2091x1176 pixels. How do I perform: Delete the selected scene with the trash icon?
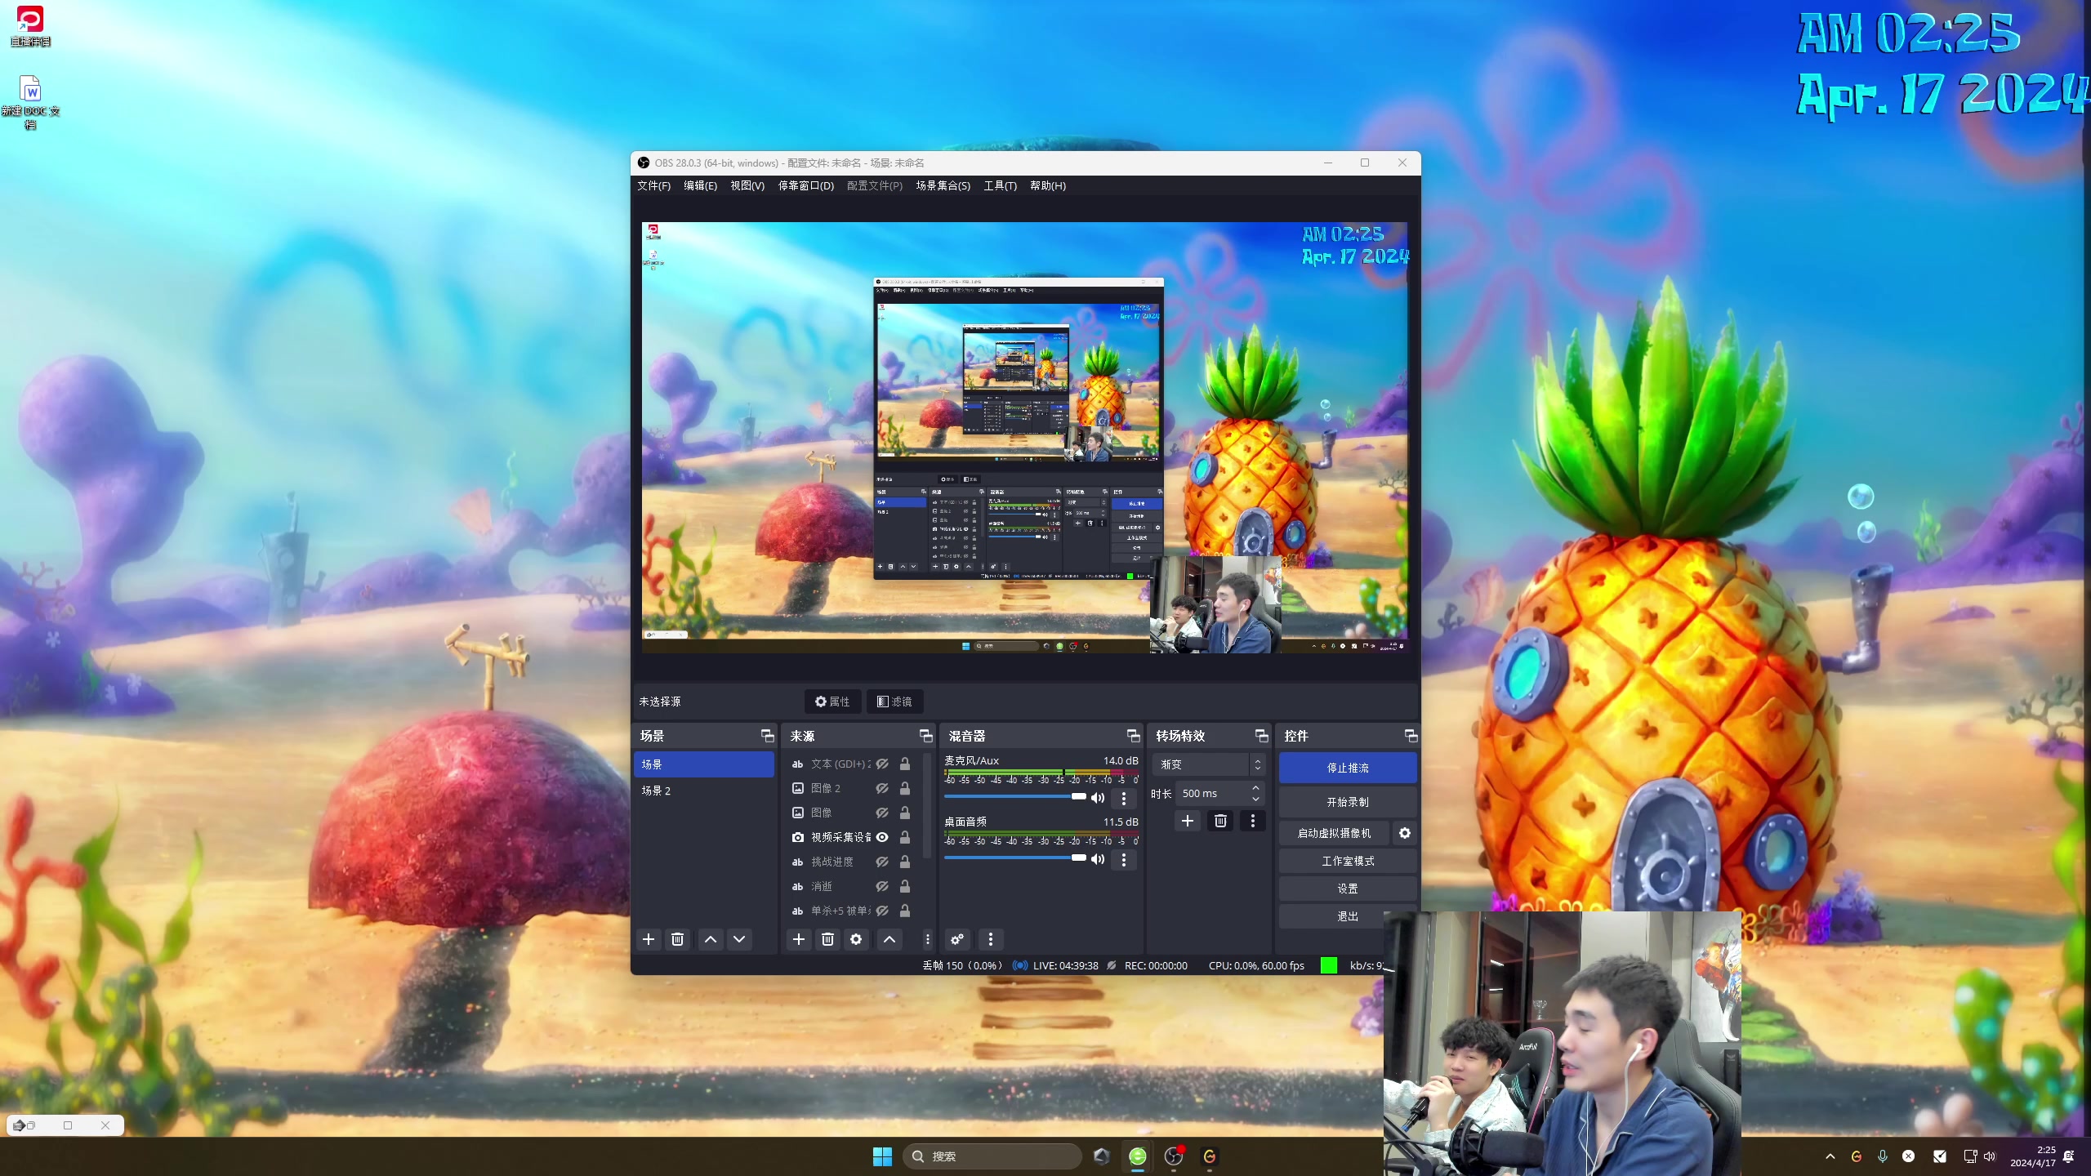677,939
